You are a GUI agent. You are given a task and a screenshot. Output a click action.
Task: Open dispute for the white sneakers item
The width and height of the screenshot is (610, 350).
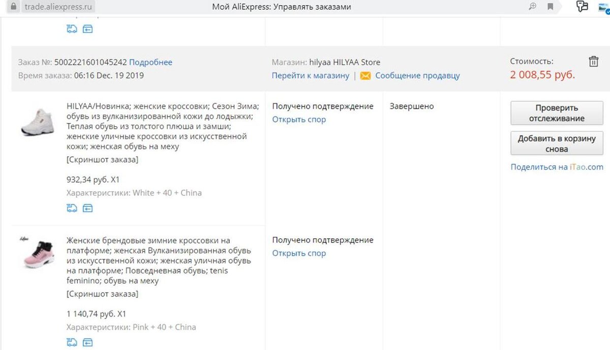[299, 120]
